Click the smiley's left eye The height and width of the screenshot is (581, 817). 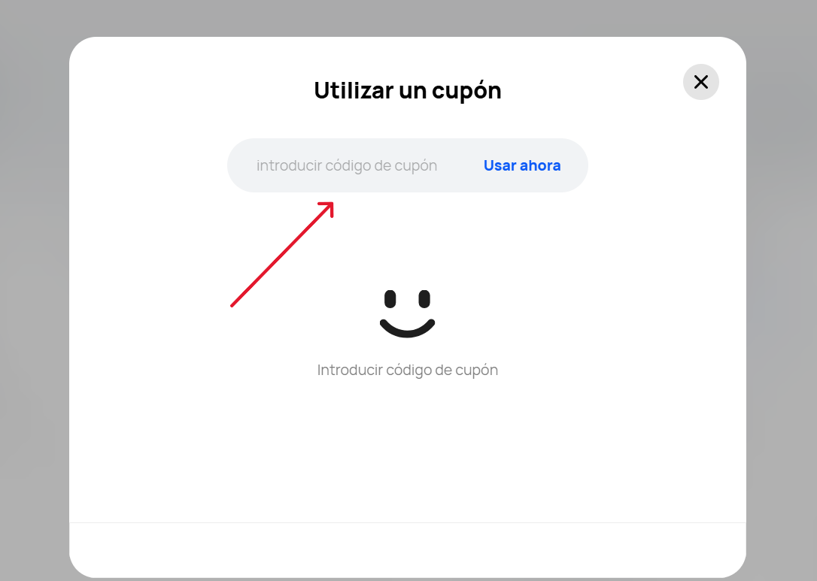(x=390, y=299)
